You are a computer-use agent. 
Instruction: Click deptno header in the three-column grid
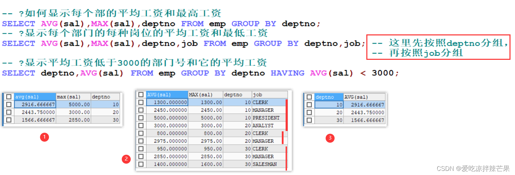[106, 97]
